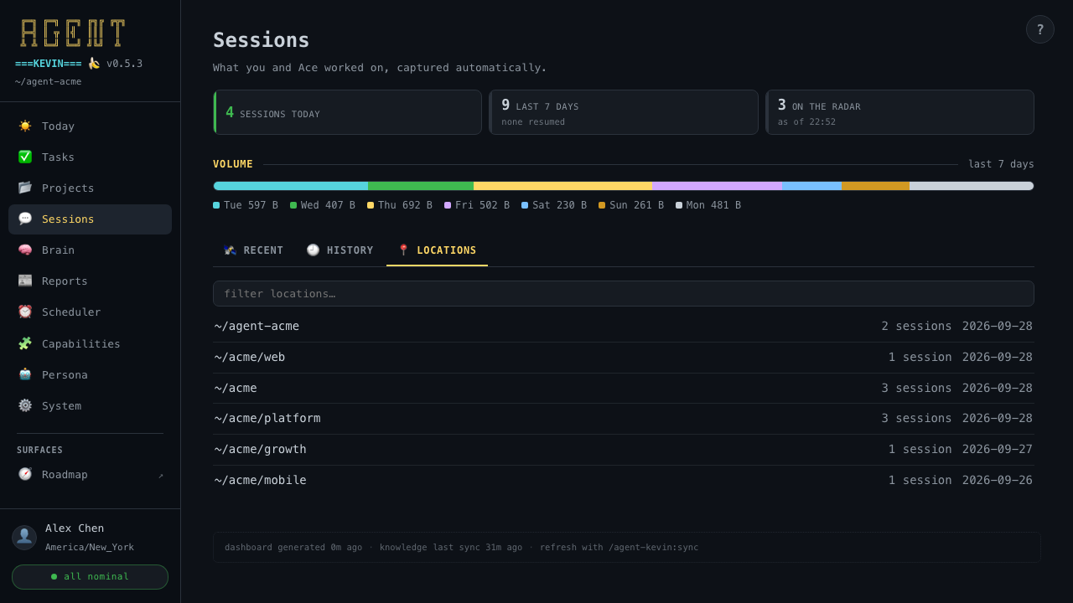Click the Sun 261 B legend entry
Screen dimensions: 1073x603
pyautogui.click(x=631, y=205)
